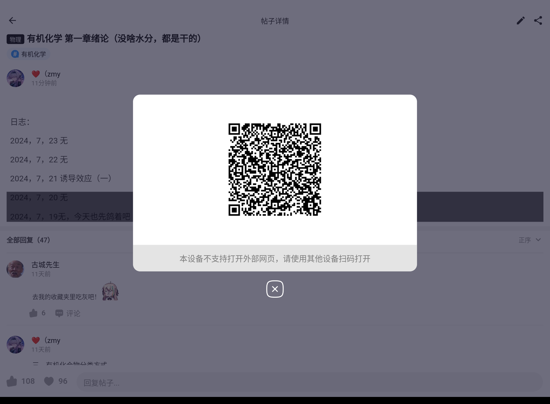Select log entry 2024，7，21 诱导效应（一）

(x=61, y=179)
